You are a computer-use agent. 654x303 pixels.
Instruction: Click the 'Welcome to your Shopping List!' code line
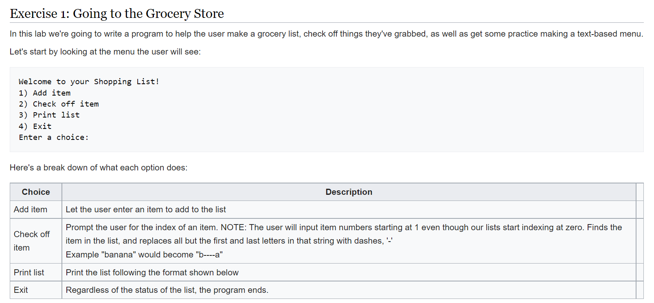click(x=89, y=81)
